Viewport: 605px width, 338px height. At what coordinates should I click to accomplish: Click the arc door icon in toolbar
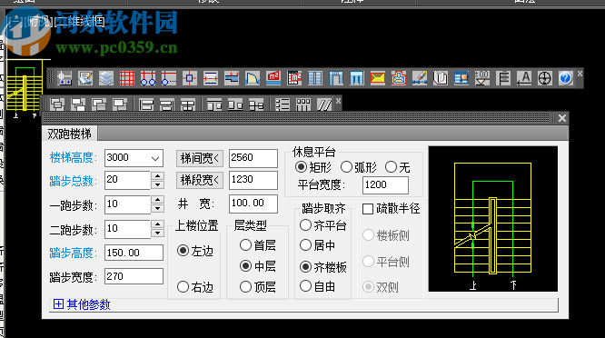[x=252, y=78]
